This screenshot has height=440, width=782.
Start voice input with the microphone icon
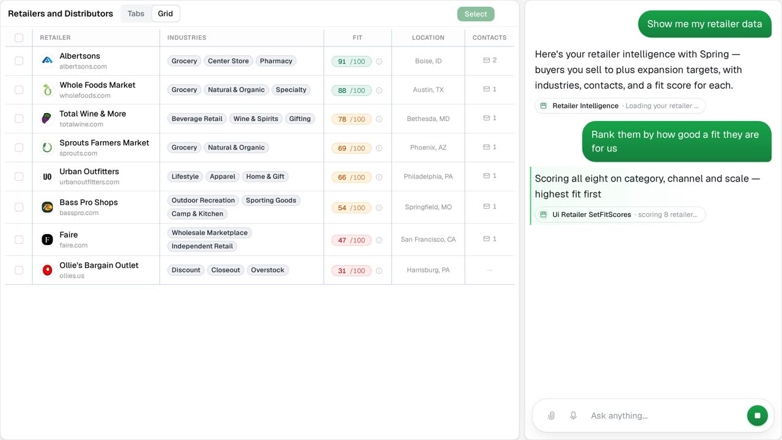point(573,416)
